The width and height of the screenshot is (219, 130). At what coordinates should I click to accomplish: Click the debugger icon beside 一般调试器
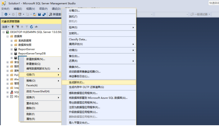[x=192, y=14]
